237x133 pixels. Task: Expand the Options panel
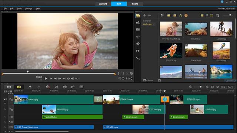[x=230, y=81]
